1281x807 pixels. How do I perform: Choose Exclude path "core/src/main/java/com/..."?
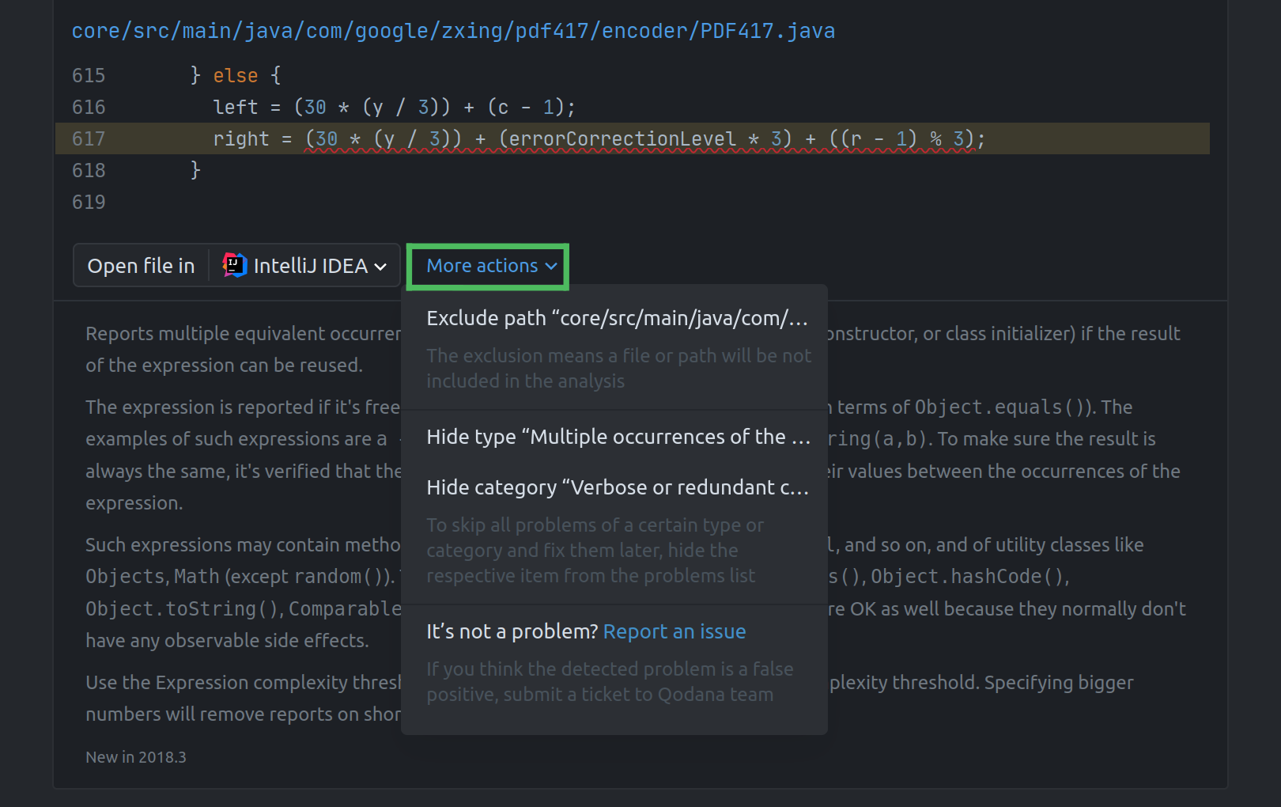coord(617,317)
